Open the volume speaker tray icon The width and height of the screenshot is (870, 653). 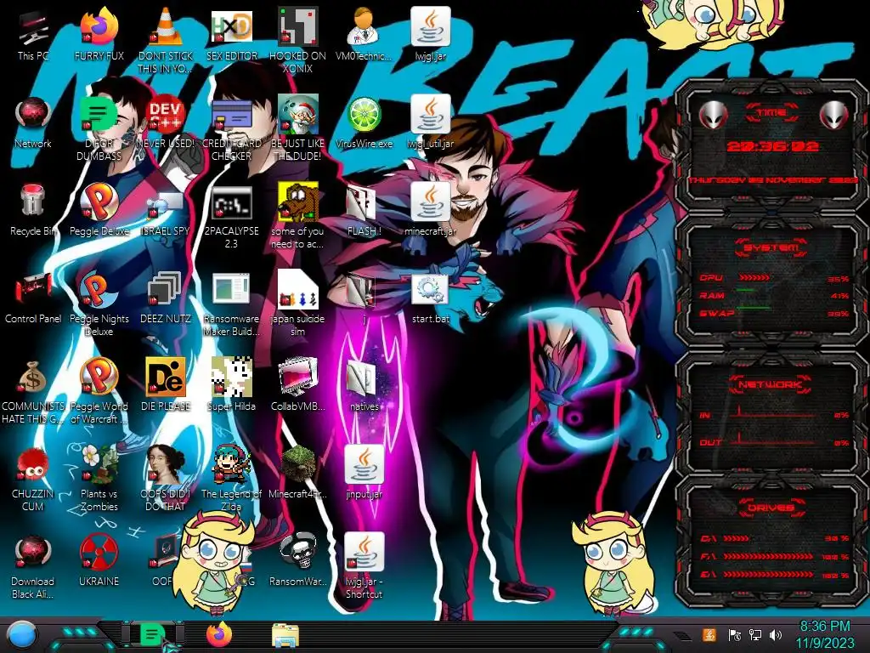[x=776, y=634]
